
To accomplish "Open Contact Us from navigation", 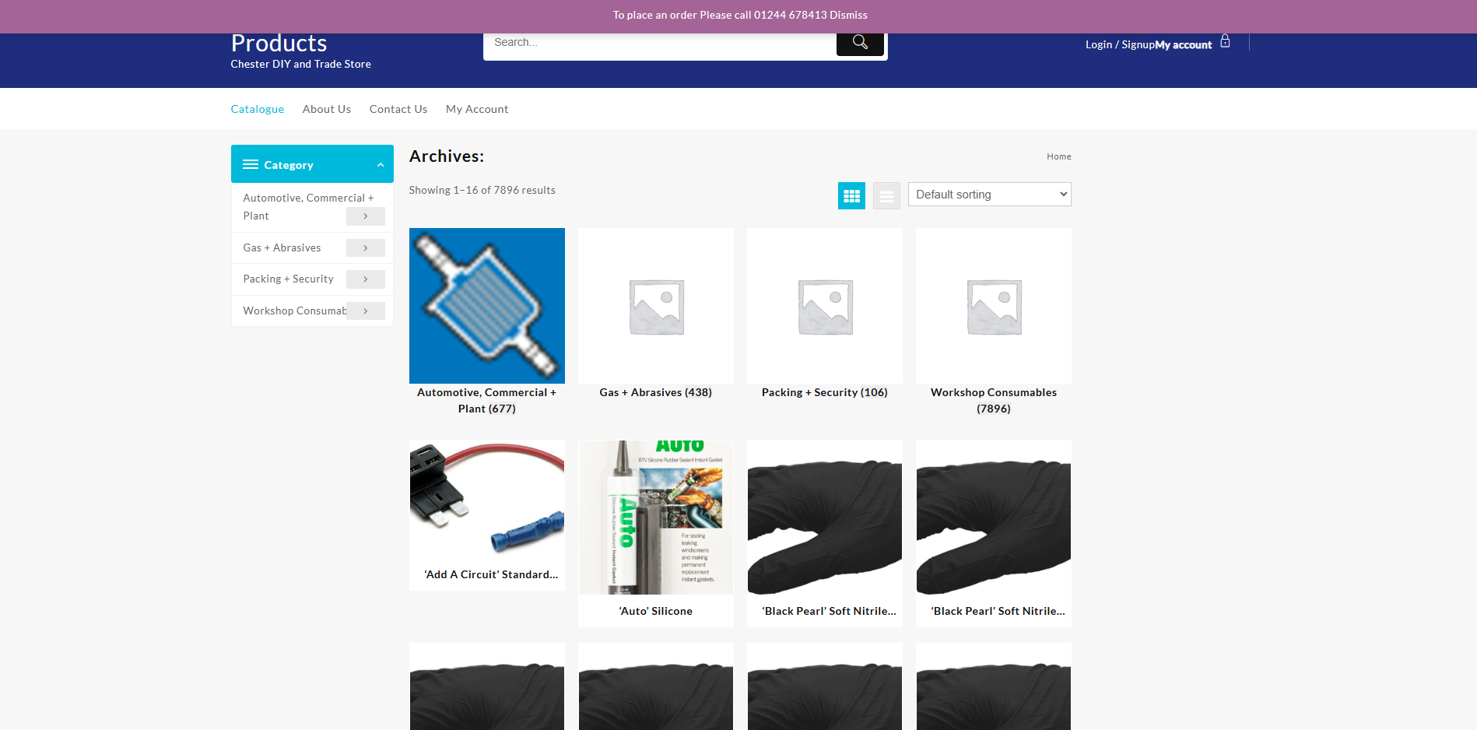I will coord(398,110).
